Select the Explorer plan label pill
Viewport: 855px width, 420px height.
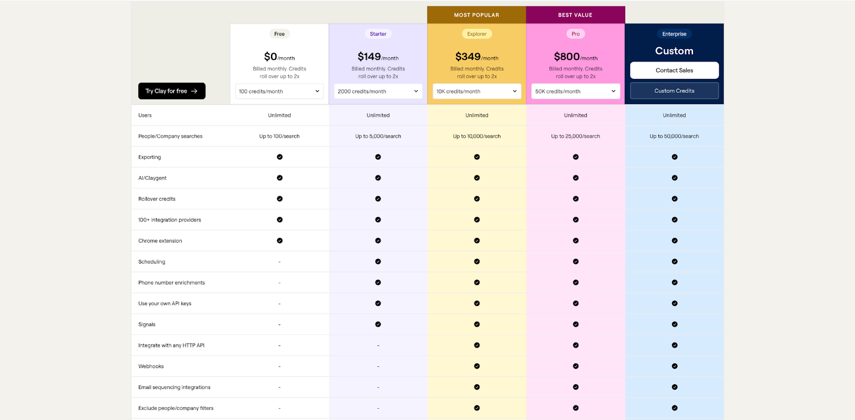coord(477,34)
